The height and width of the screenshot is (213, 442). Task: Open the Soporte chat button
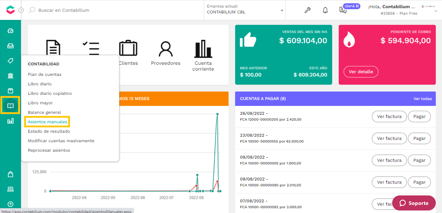[414, 203]
